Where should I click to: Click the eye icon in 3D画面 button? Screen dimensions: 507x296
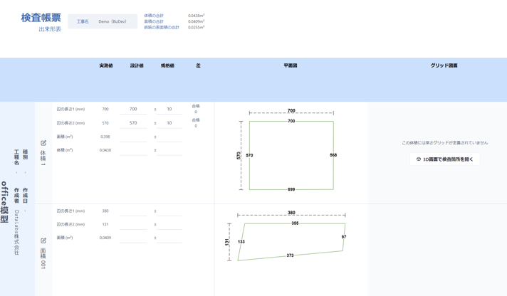pyautogui.click(x=419, y=159)
